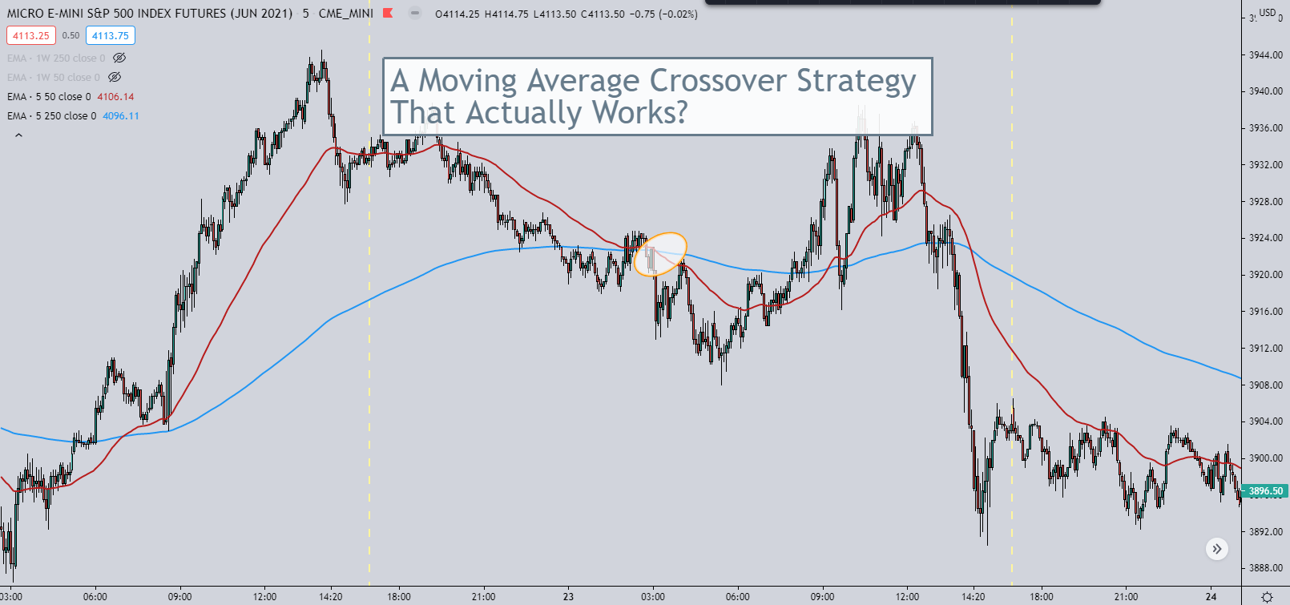Select the EMA 1W 250 close legend text

coord(56,58)
